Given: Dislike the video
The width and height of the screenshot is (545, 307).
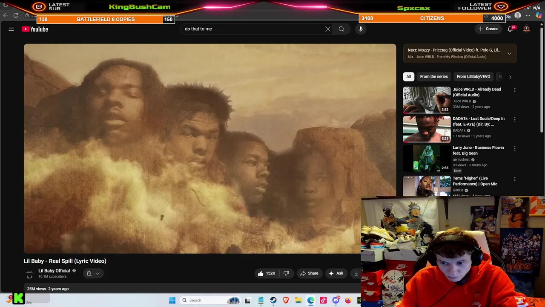Looking at the screenshot, I should click(x=286, y=273).
